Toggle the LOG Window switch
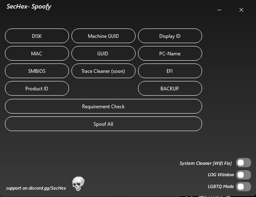256x197 pixels. point(243,175)
